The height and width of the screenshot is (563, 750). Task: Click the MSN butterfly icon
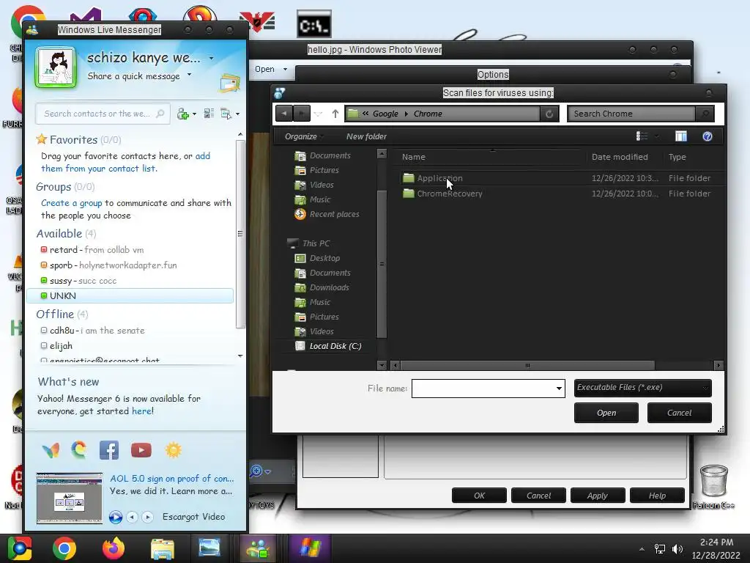pos(51,450)
